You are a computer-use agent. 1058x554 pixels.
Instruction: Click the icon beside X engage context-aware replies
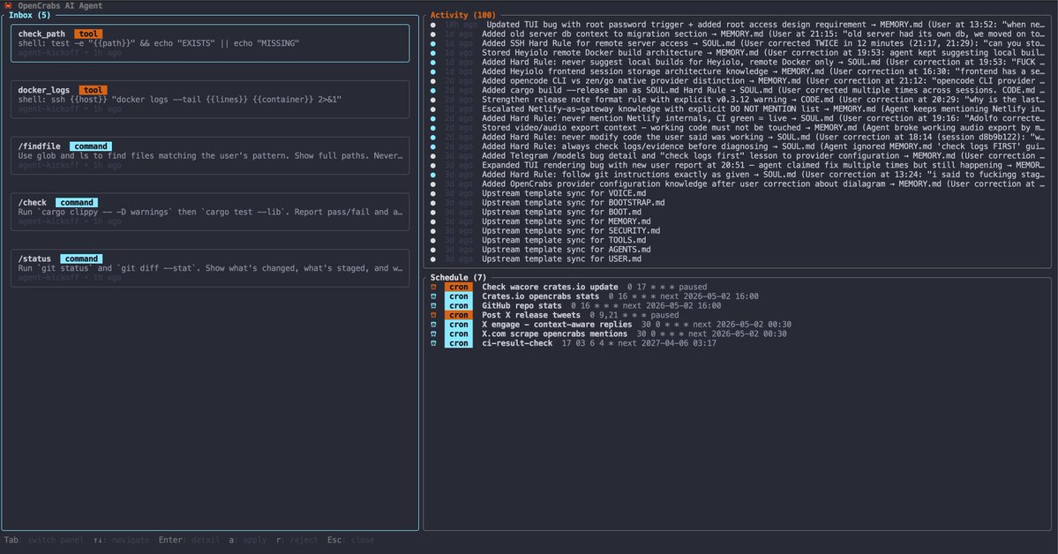[433, 325]
